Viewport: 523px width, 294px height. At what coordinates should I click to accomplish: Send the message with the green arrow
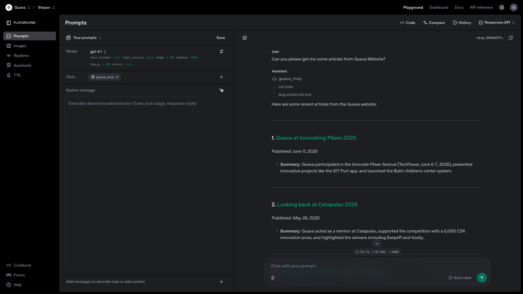[482, 278]
